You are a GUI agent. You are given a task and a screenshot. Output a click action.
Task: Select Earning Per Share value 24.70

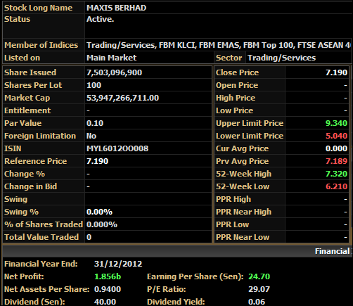(259, 276)
